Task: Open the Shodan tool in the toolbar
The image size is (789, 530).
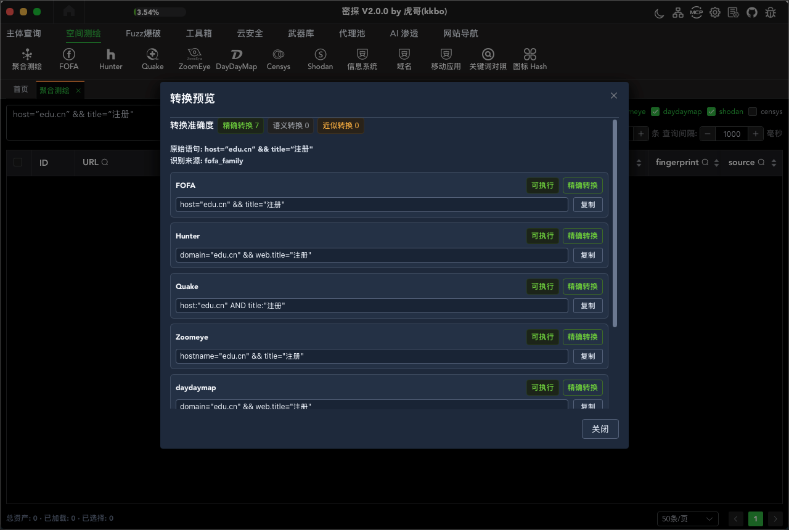Action: tap(321, 59)
